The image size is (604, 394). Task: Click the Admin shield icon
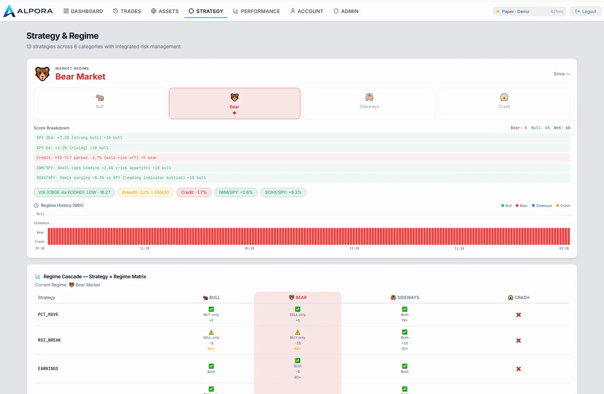336,11
